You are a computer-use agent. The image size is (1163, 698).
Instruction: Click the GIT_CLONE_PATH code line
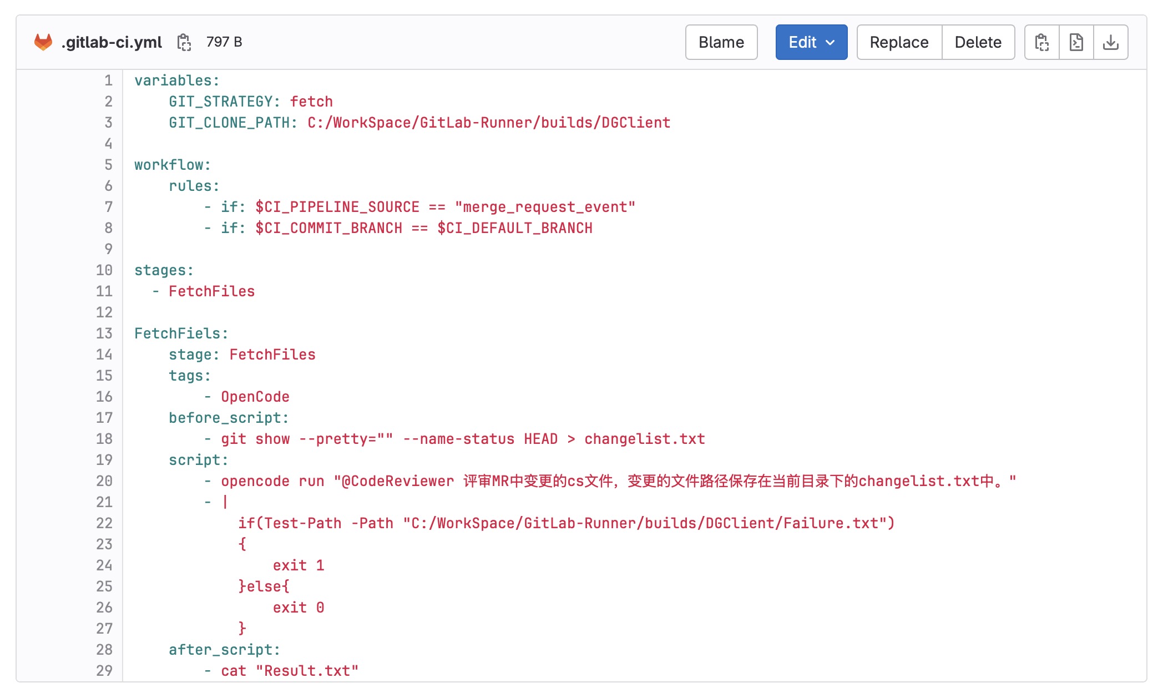(x=419, y=123)
